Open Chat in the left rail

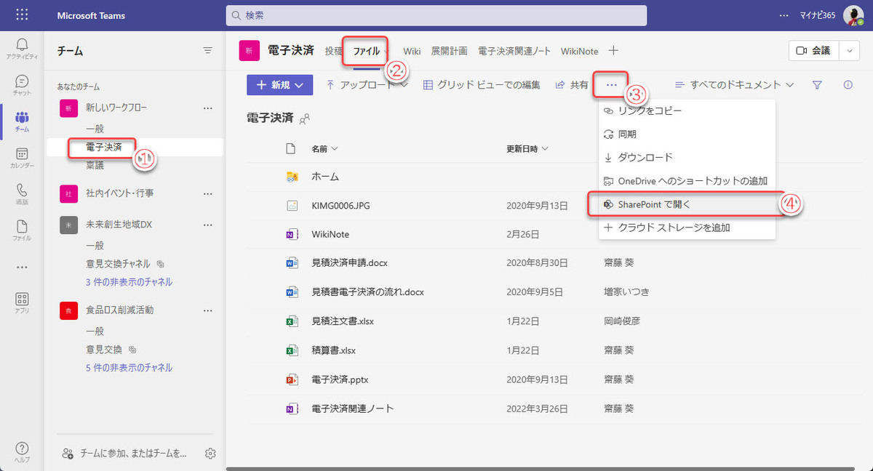click(22, 85)
